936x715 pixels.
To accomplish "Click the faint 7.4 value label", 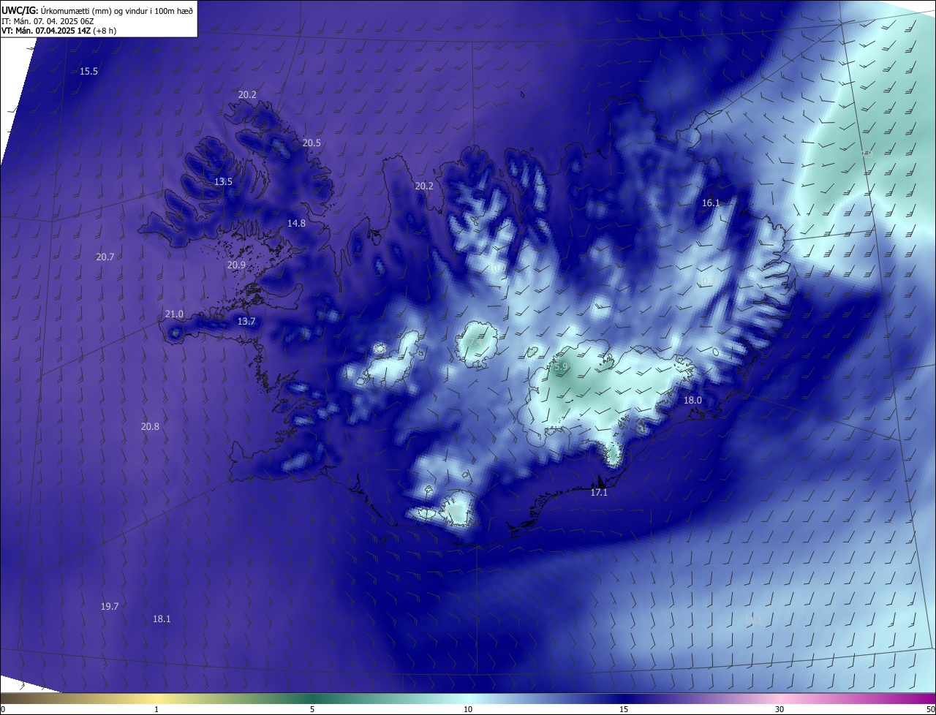I will [x=475, y=341].
